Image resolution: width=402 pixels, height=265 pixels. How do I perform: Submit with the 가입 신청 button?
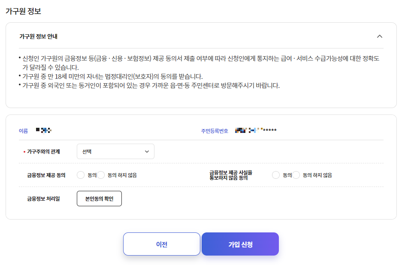(240, 244)
